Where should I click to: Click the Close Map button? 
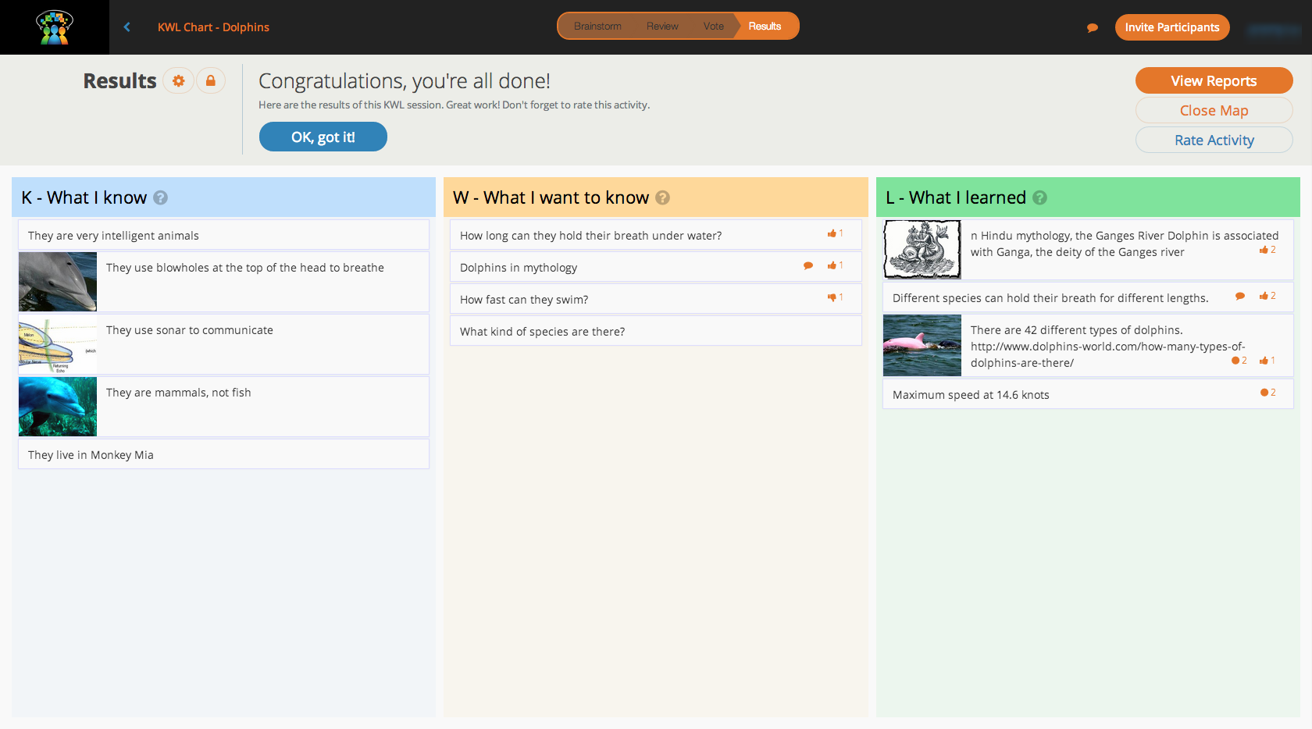pos(1214,110)
